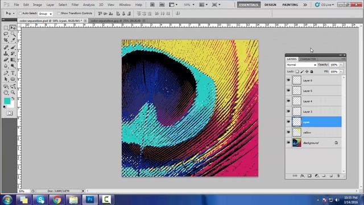Open the Opacity slider arrow

point(341,64)
